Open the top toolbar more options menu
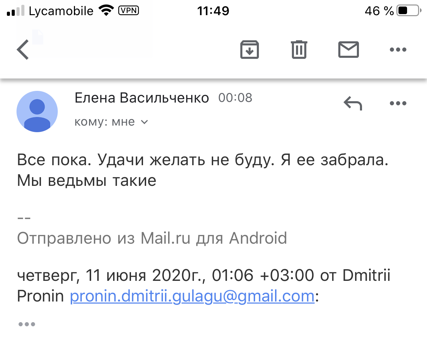Image resolution: width=427 pixels, height=349 pixels. tap(398, 50)
